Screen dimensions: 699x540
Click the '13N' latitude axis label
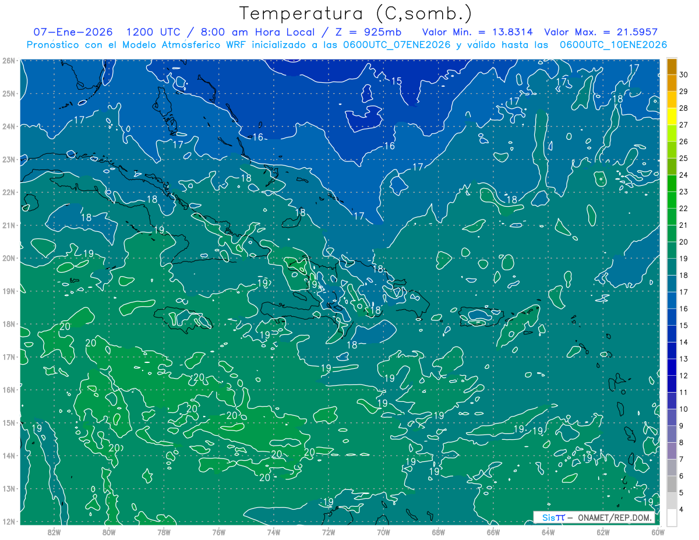[8, 488]
